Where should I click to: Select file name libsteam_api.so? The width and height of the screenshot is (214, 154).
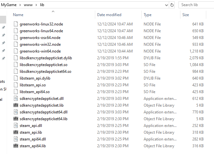point(33,85)
